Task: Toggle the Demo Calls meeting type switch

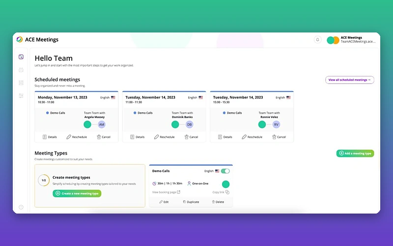Action: pyautogui.click(x=225, y=171)
